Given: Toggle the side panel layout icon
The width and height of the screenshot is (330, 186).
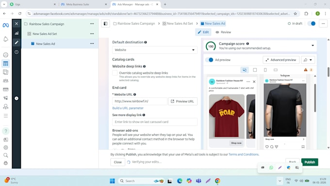Looking at the screenshot, I should [105, 24].
